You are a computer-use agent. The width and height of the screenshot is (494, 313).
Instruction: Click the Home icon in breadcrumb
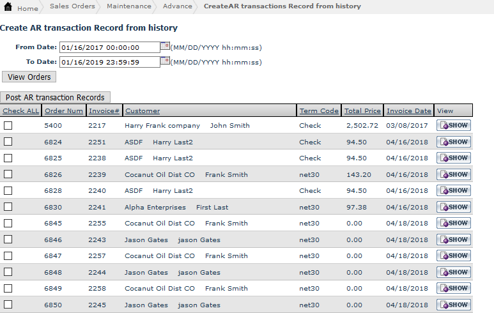click(8, 7)
